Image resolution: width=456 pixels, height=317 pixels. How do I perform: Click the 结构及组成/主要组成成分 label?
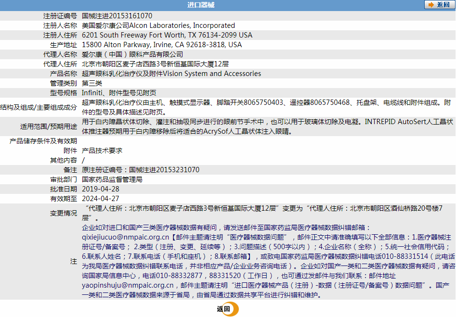coord(39,107)
